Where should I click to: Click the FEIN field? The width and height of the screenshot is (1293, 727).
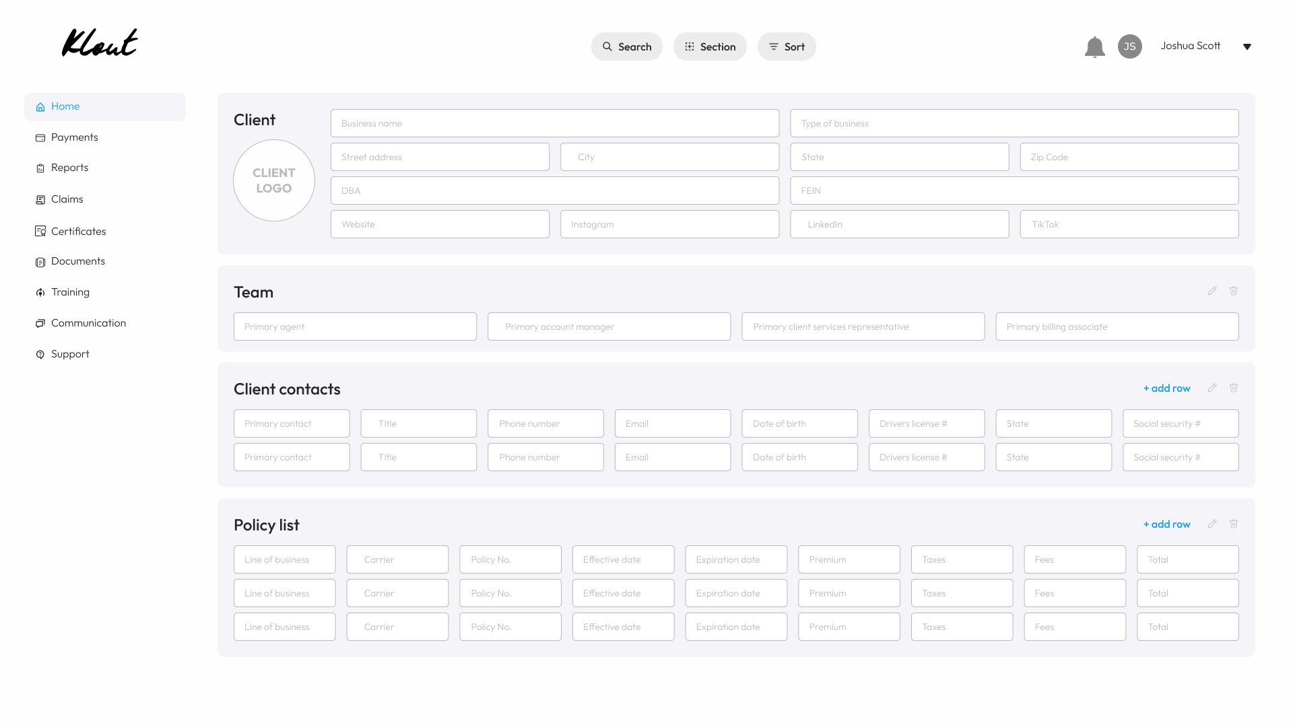1014,191
